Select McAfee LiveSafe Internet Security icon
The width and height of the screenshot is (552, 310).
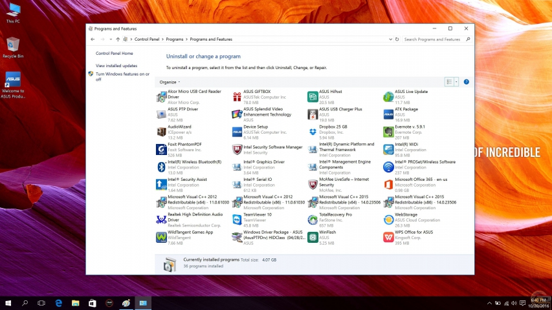point(313,185)
